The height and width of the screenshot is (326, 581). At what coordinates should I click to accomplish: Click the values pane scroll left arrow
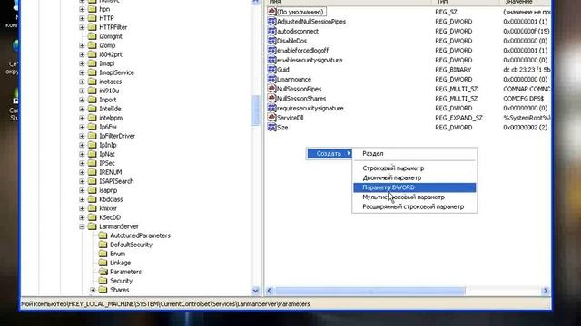[x=270, y=291]
